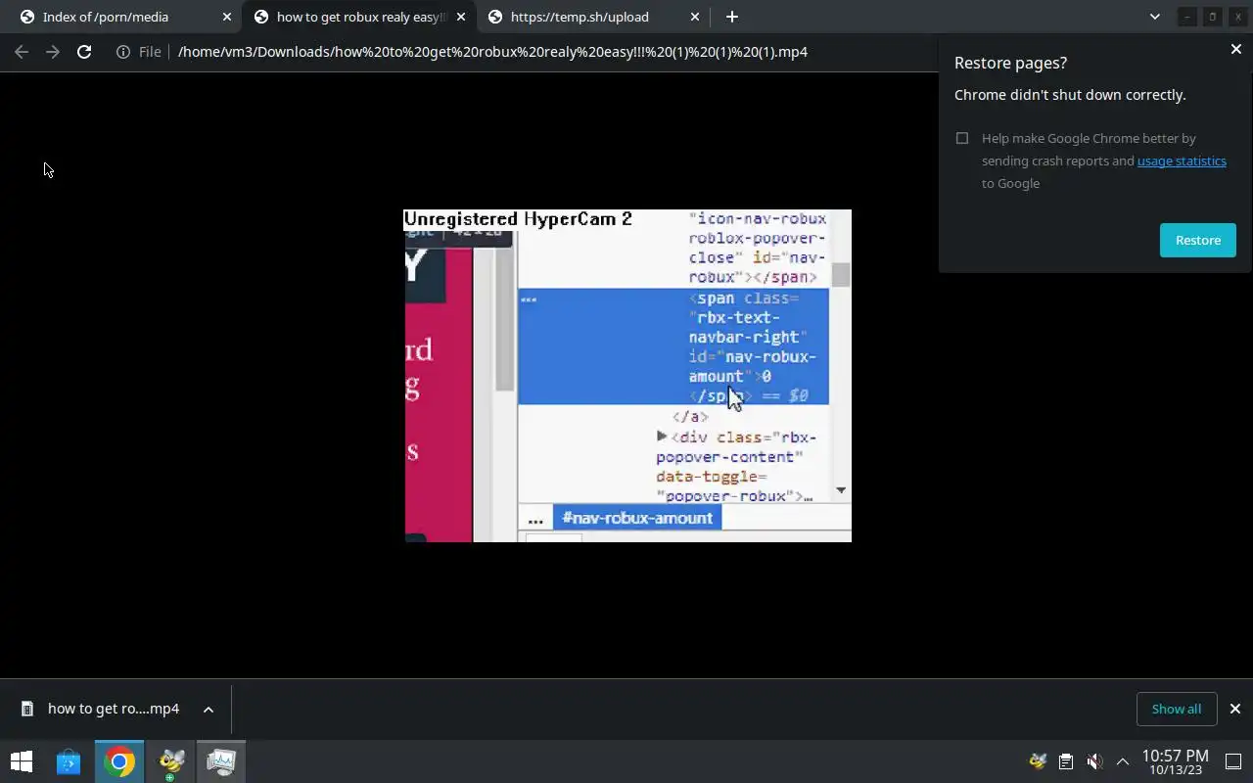Open the system monitor taskbar app
Screen dimensions: 1253x783
tap(221, 761)
